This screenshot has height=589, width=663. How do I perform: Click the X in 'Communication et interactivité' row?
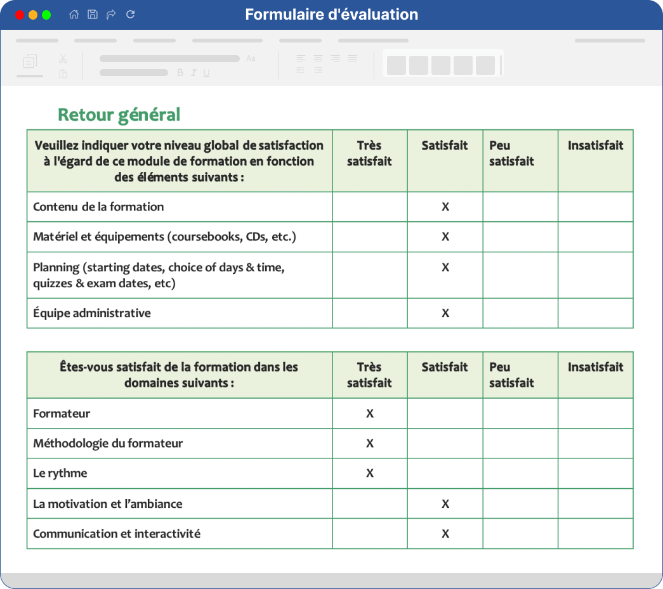tap(445, 534)
